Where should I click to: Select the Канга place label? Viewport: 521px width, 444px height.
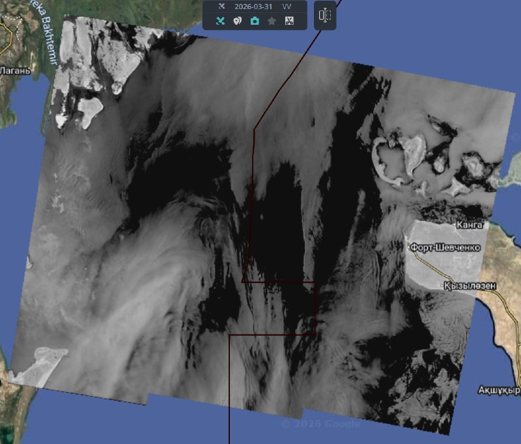[x=470, y=225]
